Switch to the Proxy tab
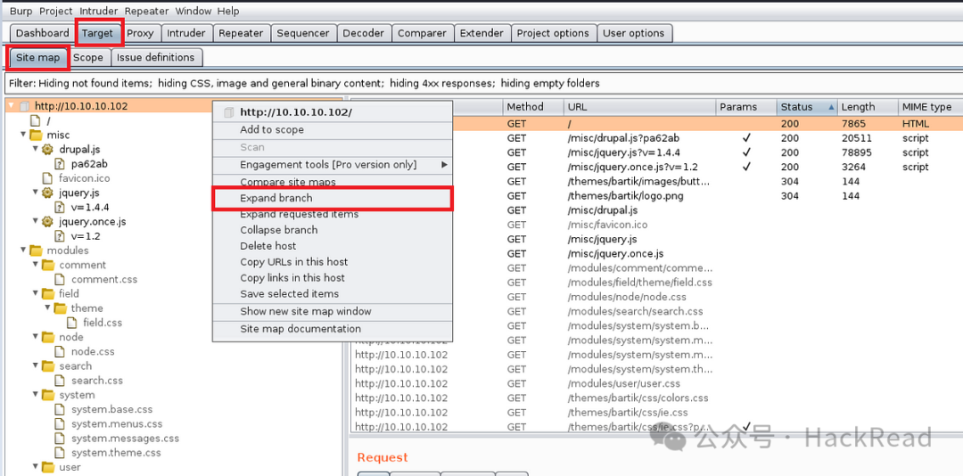The height and width of the screenshot is (476, 963). tap(140, 33)
